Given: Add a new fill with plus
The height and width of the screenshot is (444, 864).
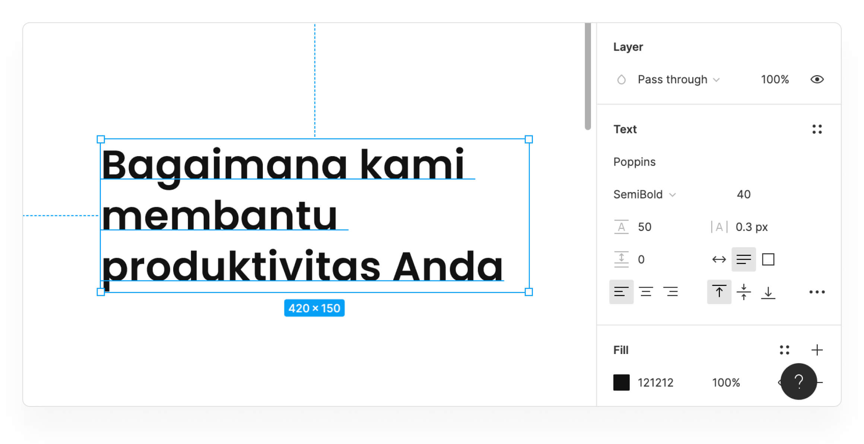Looking at the screenshot, I should pos(817,350).
